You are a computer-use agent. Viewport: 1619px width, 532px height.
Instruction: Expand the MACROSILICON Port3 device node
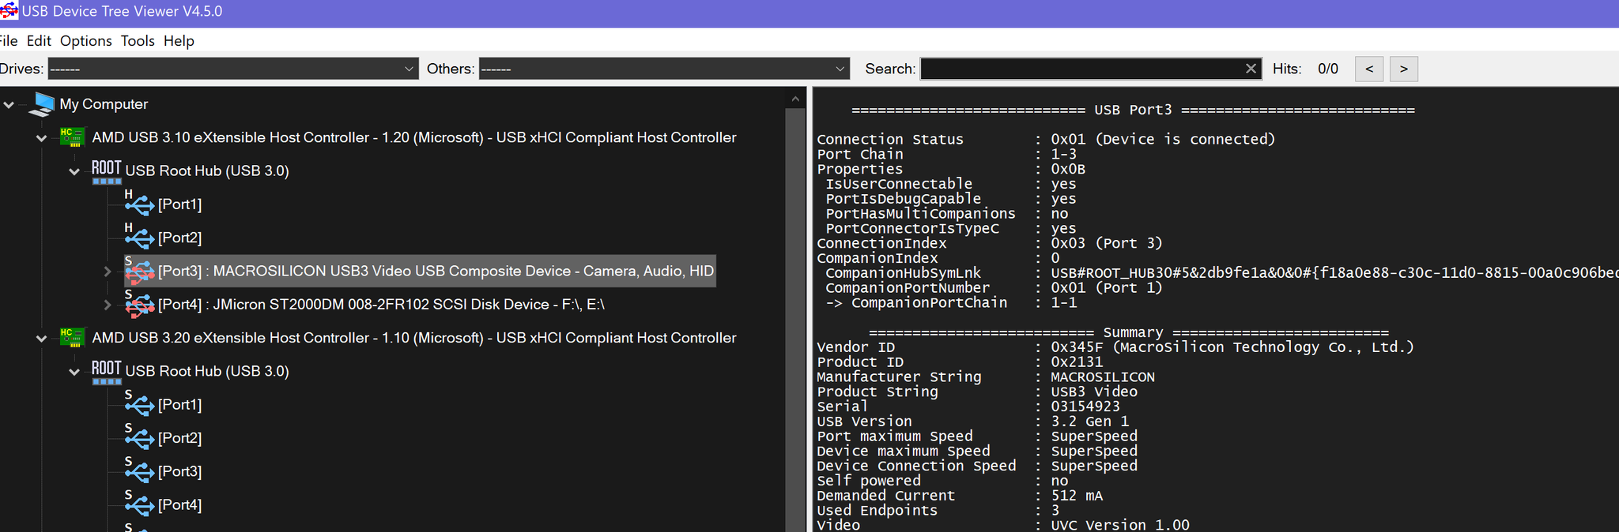[108, 272]
